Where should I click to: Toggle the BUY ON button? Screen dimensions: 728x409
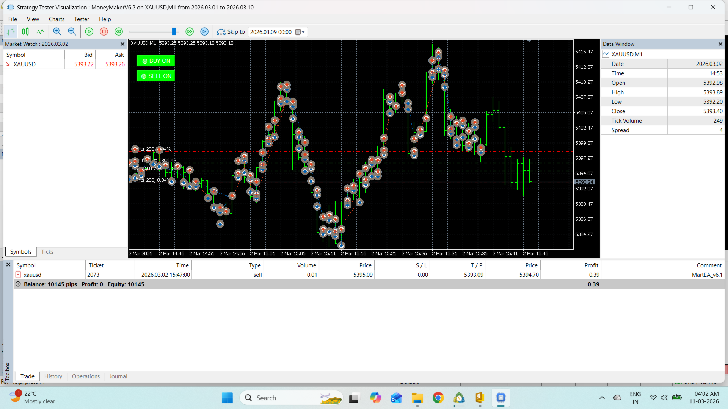156,61
